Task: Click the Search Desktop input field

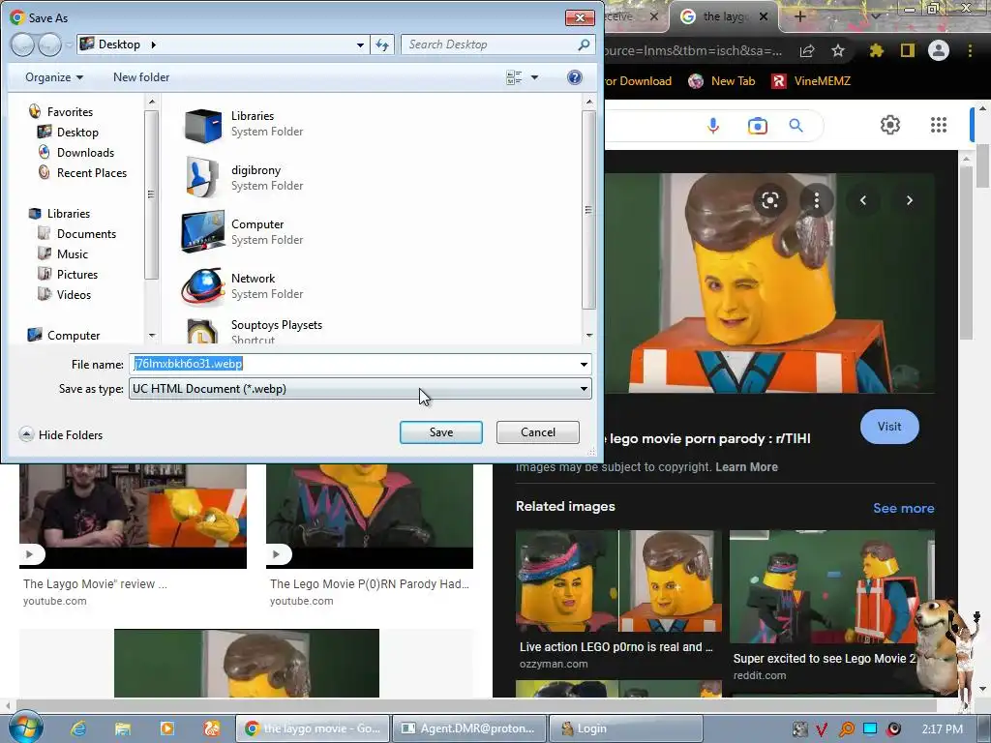Action: tap(489, 45)
